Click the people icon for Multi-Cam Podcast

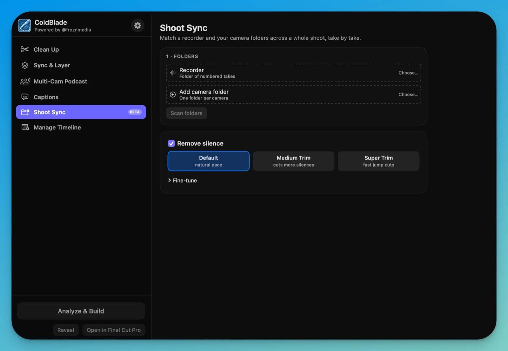25,81
